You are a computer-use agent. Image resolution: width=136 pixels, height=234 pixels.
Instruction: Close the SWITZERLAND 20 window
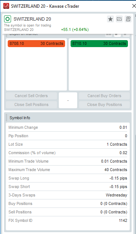134,6
